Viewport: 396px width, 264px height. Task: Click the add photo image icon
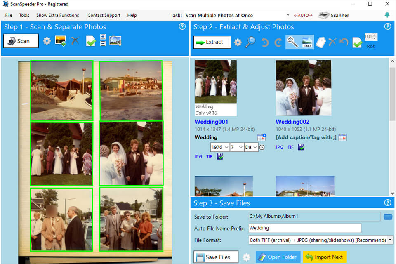click(x=61, y=41)
